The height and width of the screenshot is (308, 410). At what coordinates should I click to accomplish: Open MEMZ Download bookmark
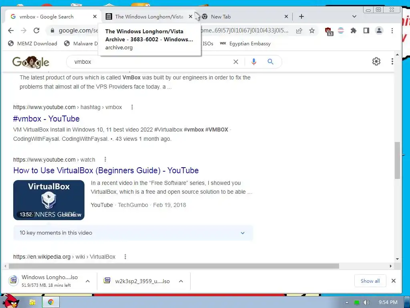pyautogui.click(x=32, y=43)
